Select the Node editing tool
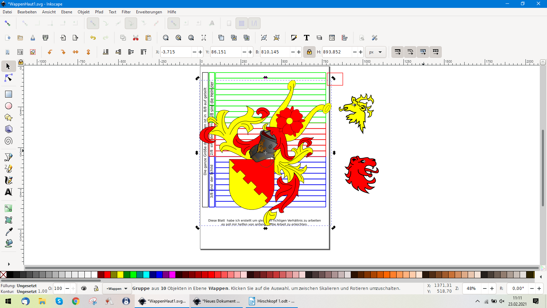The image size is (547, 308). pos(9,78)
